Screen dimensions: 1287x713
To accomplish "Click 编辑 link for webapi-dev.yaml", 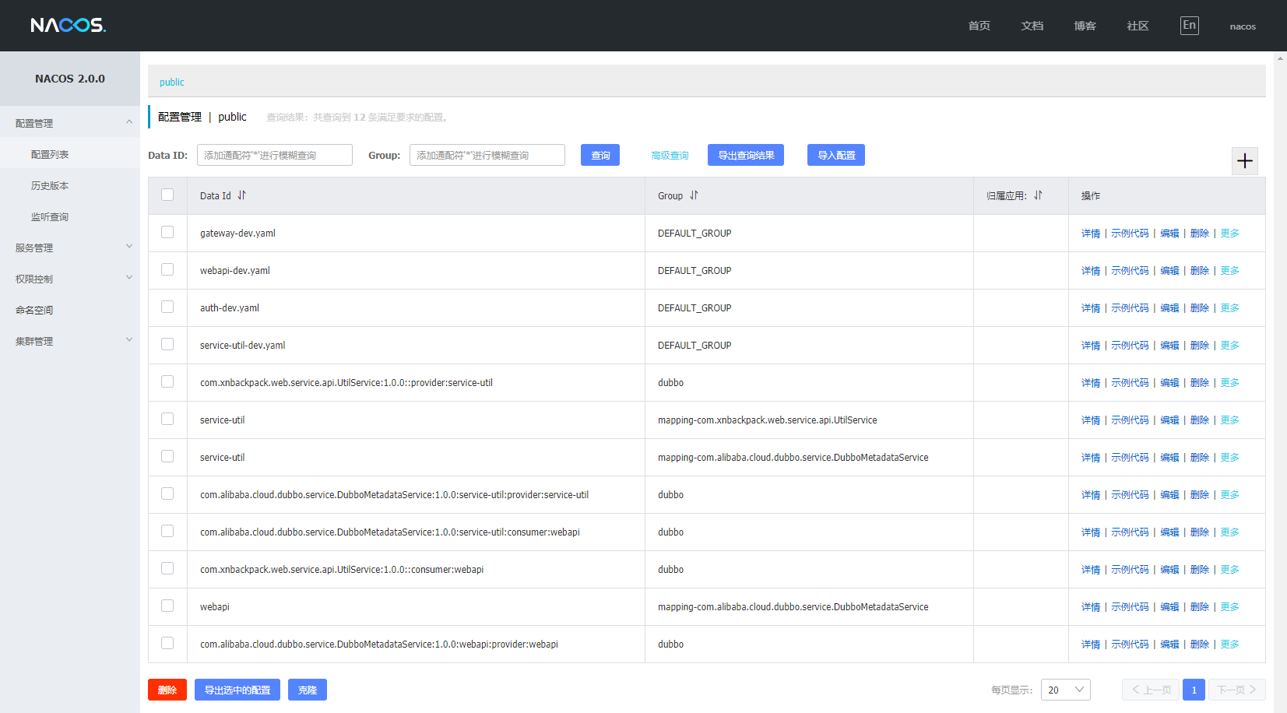I will pos(1169,271).
